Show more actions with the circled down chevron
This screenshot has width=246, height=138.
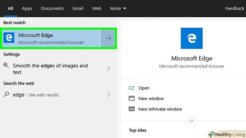click(x=192, y=120)
